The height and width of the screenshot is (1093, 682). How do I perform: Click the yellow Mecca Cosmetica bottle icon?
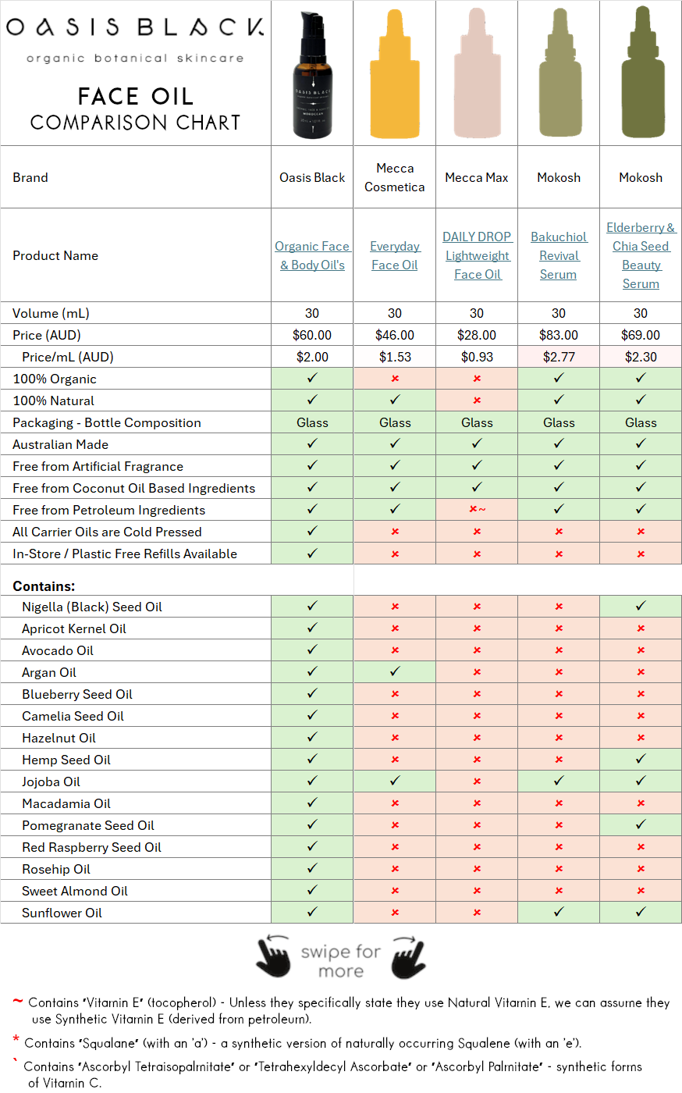[395, 74]
